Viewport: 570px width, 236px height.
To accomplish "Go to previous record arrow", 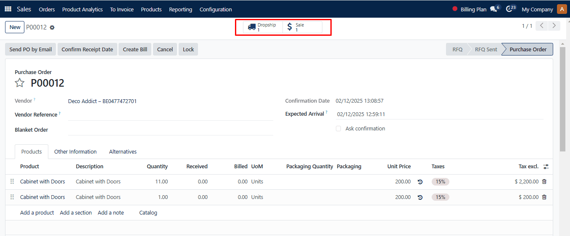I will pos(542,26).
